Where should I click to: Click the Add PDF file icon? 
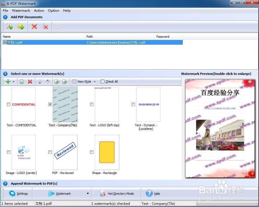pyautogui.click(x=10, y=27)
